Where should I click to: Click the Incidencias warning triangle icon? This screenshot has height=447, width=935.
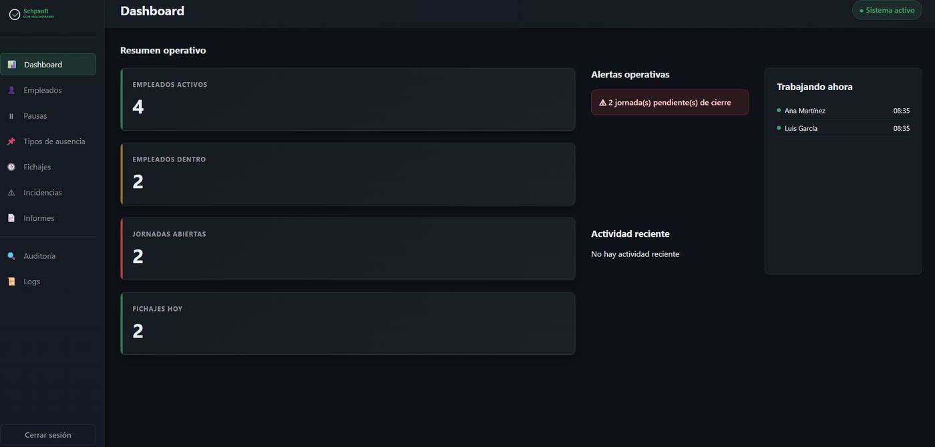(11, 193)
